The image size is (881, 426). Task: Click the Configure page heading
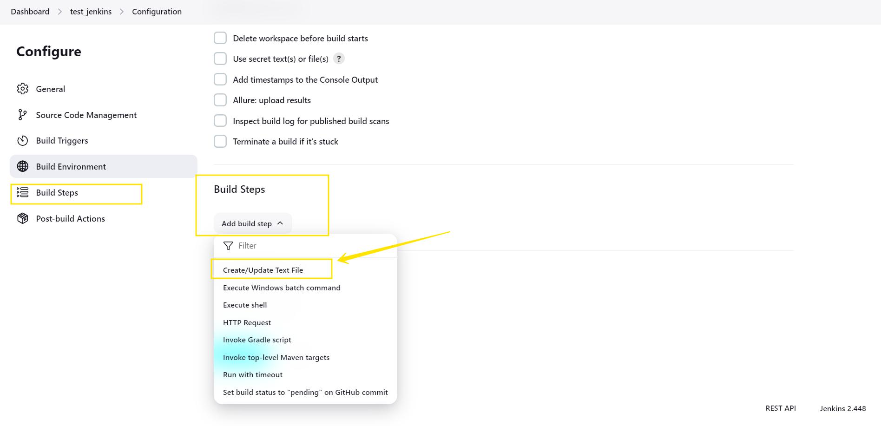coord(49,51)
